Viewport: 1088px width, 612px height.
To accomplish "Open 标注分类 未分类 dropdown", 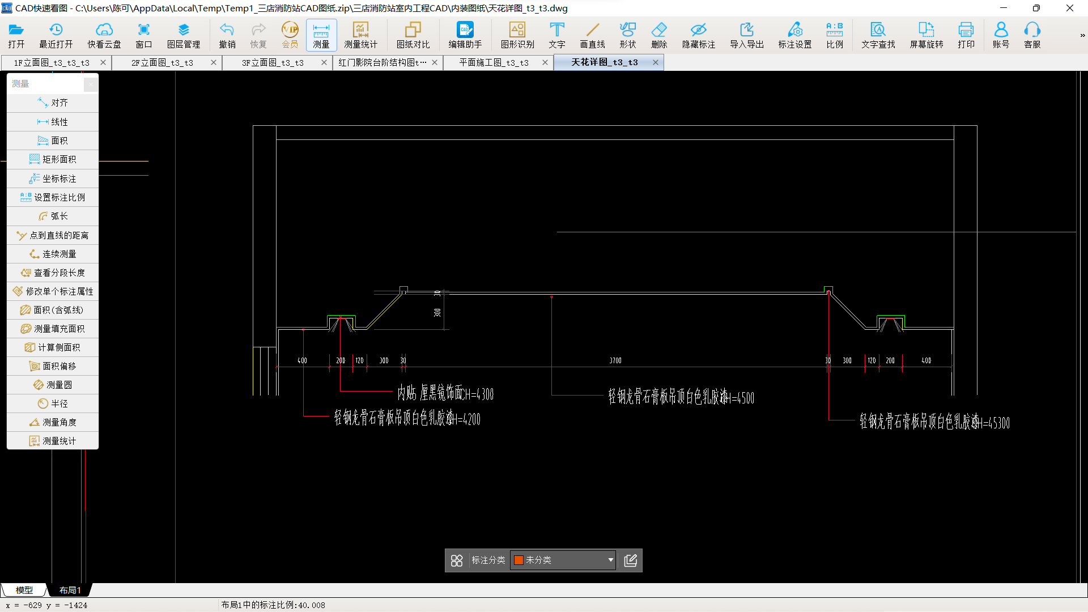I will [x=563, y=560].
